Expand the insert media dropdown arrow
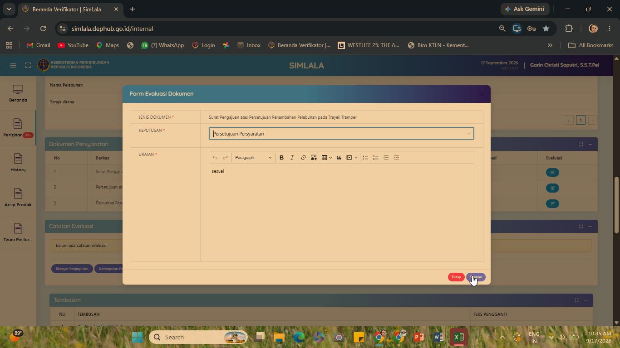This screenshot has width=620, height=348. [x=356, y=158]
